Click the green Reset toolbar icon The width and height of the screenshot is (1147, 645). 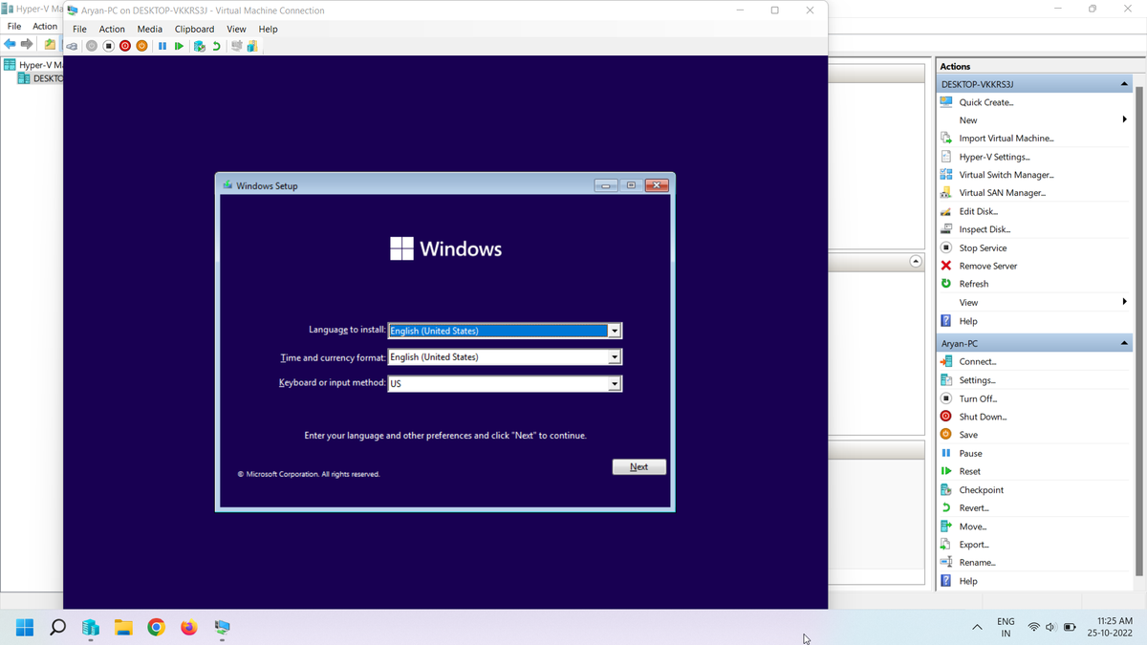click(179, 46)
